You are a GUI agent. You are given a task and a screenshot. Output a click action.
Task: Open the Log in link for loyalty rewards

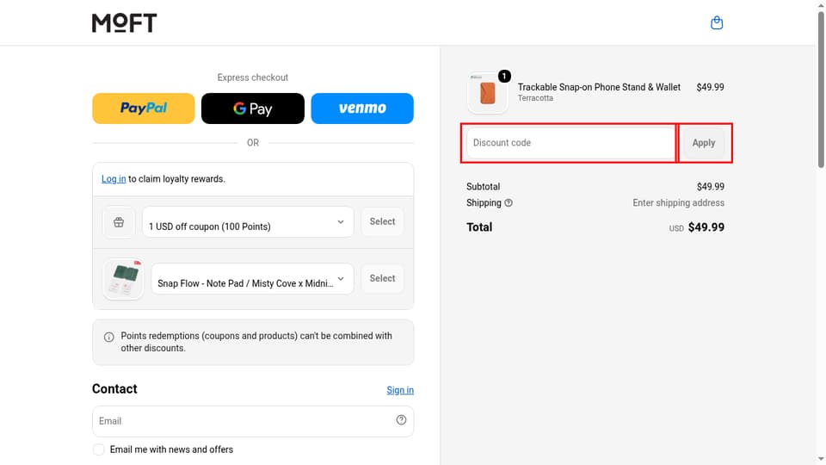tap(114, 179)
